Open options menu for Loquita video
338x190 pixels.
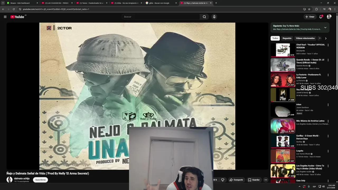pos(328,151)
